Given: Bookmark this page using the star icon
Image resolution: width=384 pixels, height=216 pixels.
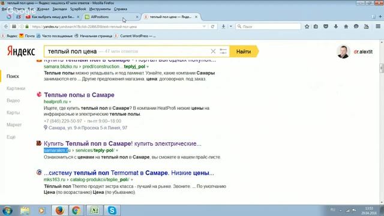Looking at the screenshot, I should coord(307,26).
